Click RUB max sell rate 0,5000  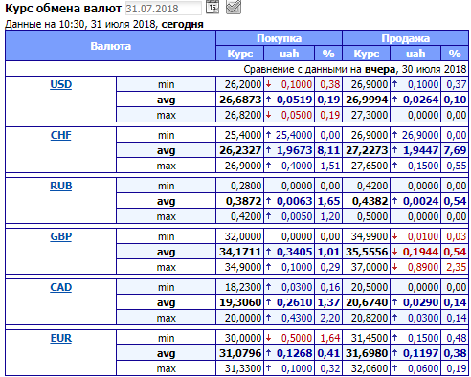(372, 216)
